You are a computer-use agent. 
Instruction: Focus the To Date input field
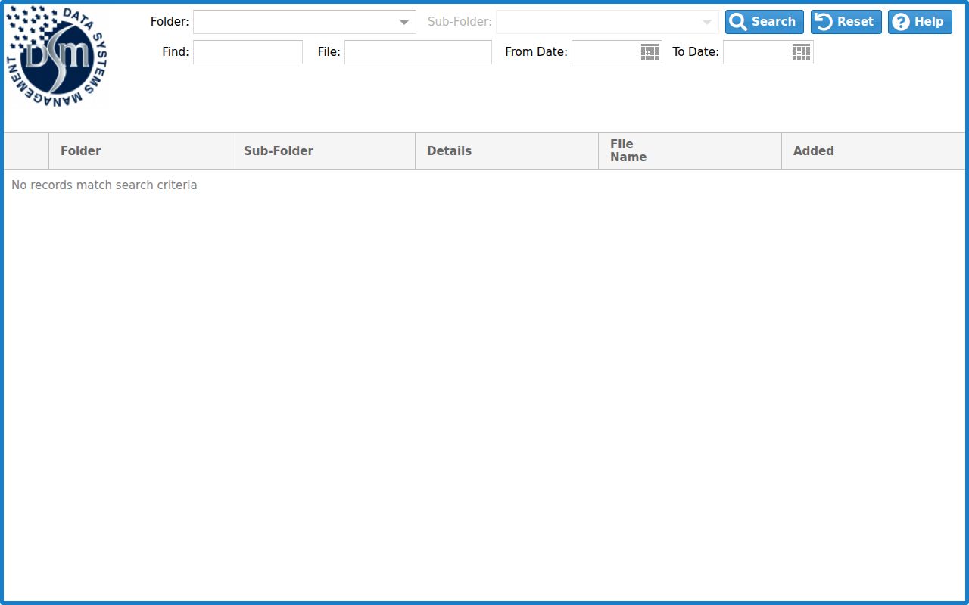[x=757, y=52]
